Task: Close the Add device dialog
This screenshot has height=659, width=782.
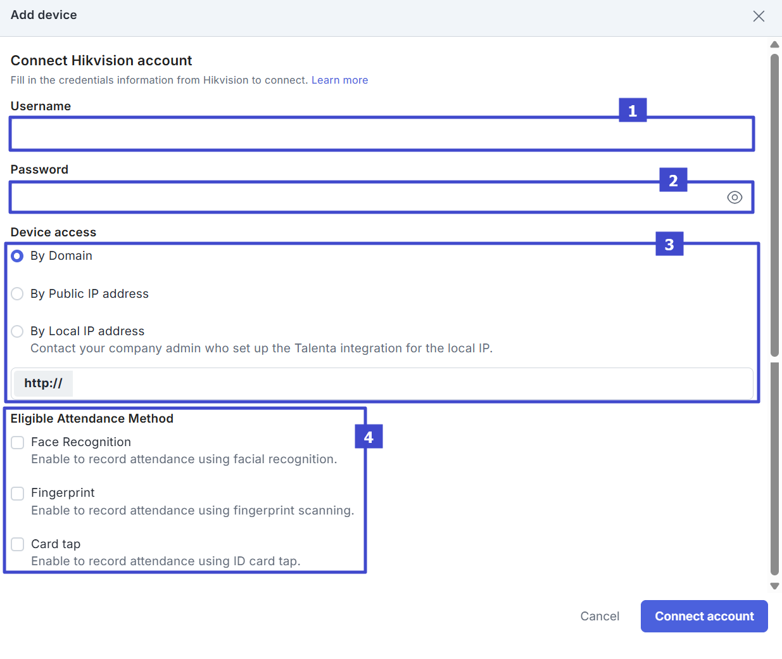Action: point(759,16)
